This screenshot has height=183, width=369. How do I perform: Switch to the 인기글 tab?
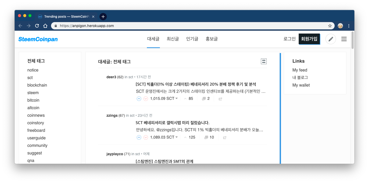click(192, 39)
